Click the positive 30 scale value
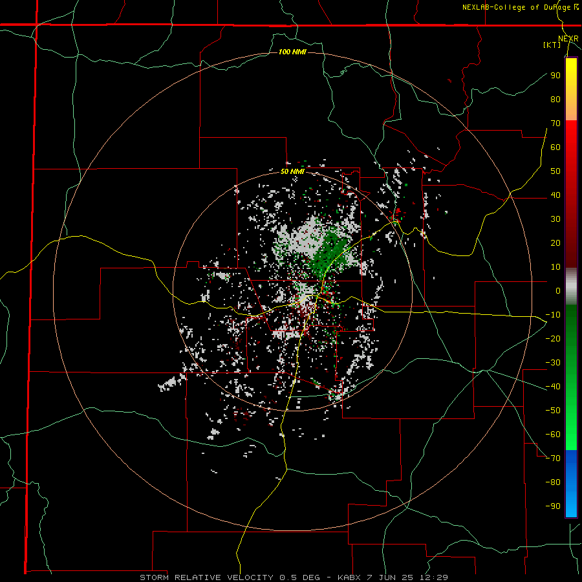Image resolution: width=582 pixels, height=582 pixels. tap(555, 219)
